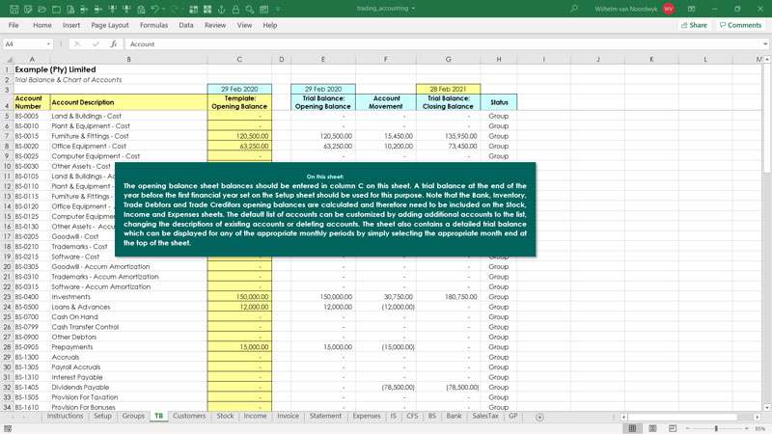Click zoom in plus icon
Image resolution: width=772 pixels, height=434 pixels.
(x=746, y=428)
